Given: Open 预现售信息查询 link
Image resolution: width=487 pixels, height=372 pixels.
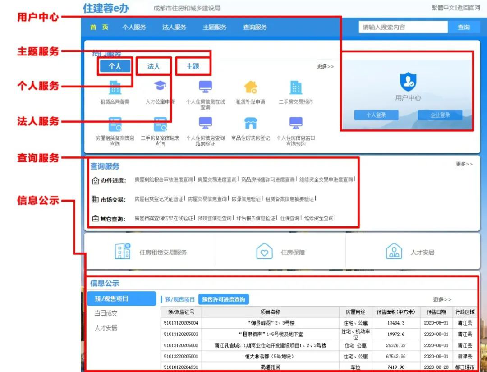Looking at the screenshot, I should [215, 218].
